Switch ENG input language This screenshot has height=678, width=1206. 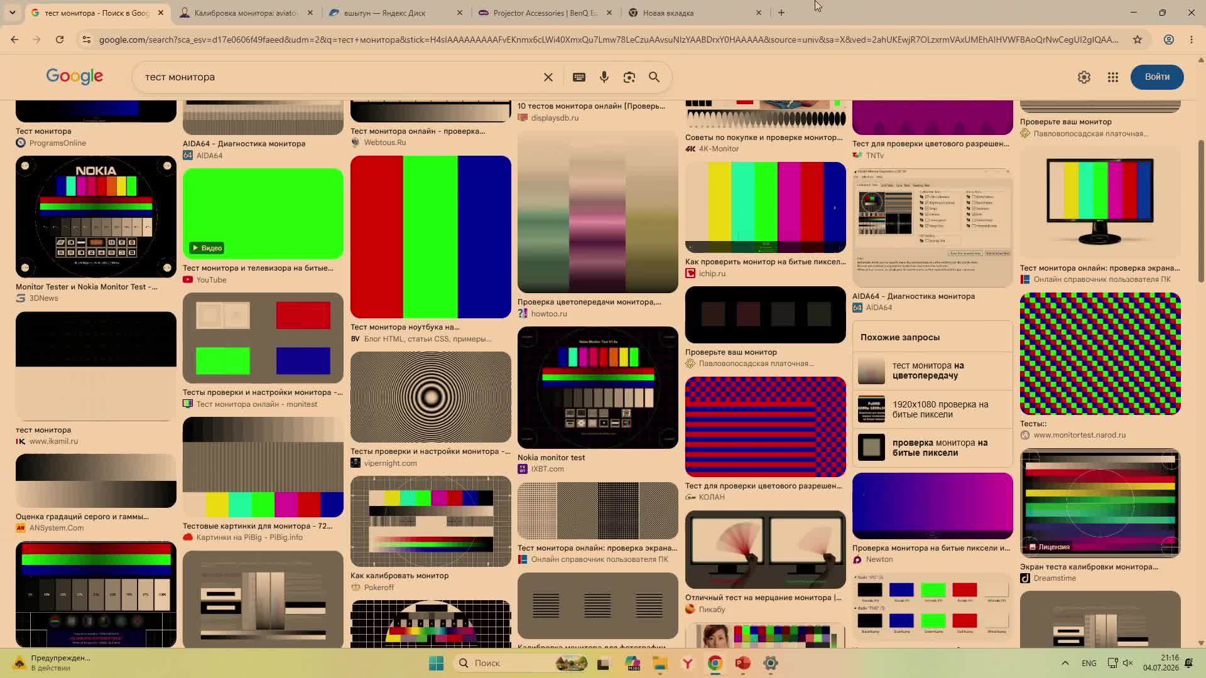(1089, 663)
